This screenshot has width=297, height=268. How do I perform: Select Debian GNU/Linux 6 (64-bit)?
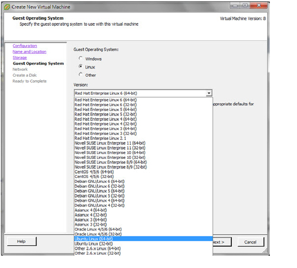(143, 181)
